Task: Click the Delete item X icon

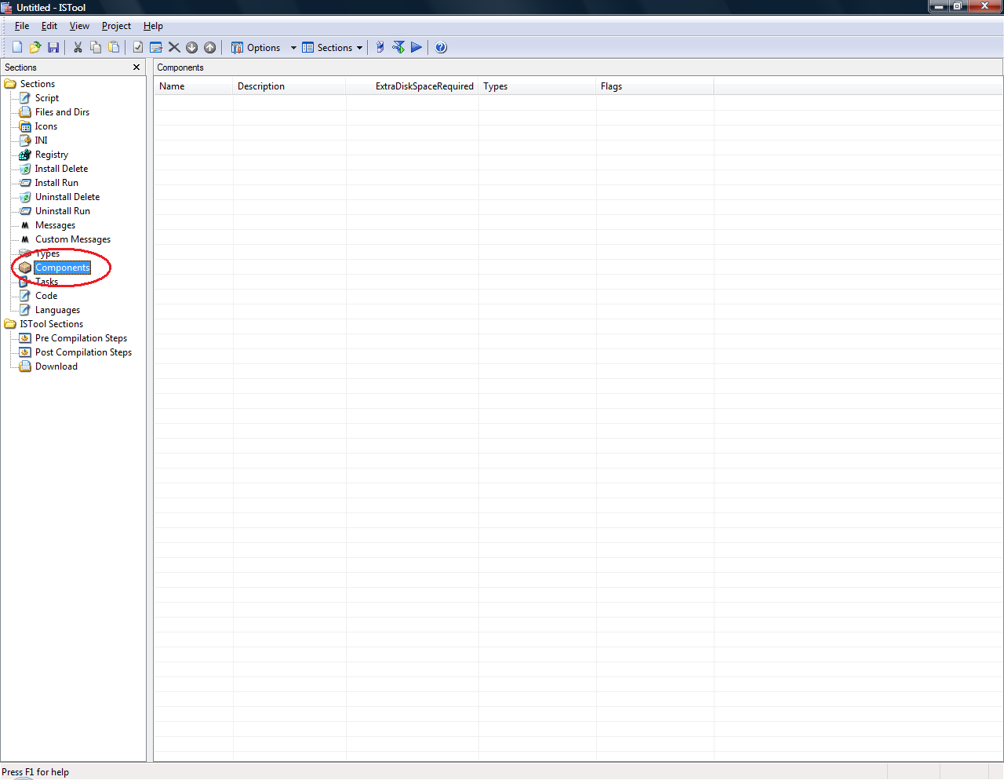Action: click(x=174, y=47)
